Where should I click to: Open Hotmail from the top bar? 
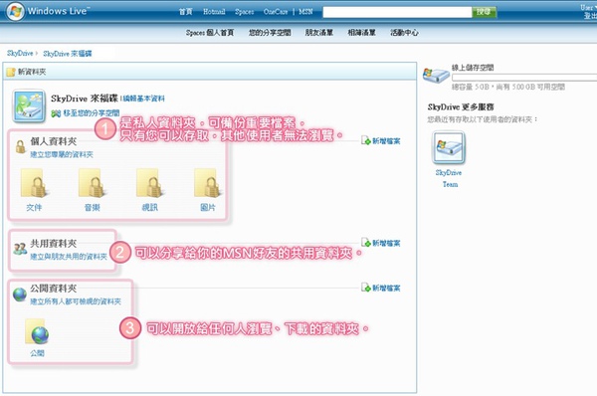coord(214,12)
